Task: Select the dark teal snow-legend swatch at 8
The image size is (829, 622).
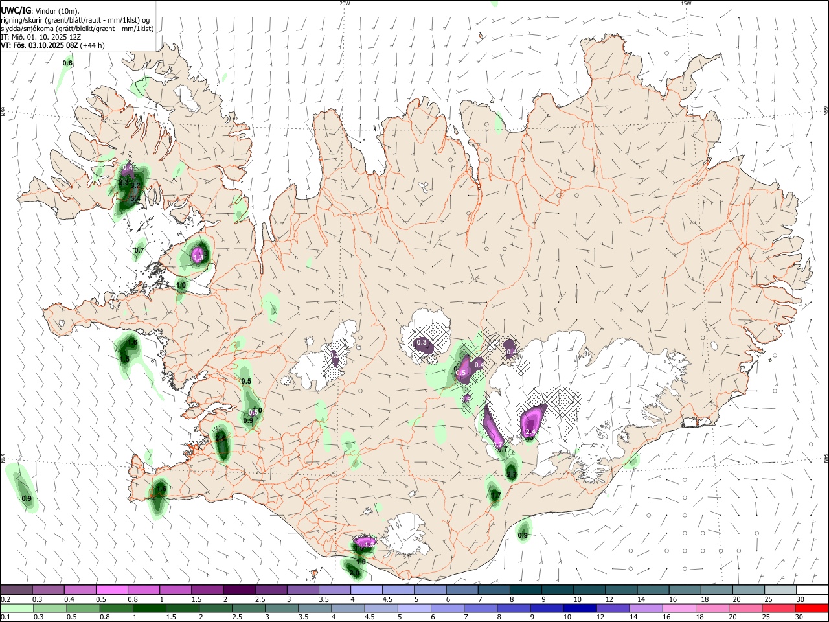Action: click(x=527, y=590)
